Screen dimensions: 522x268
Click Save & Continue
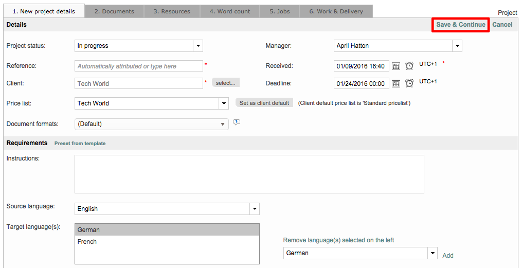[x=460, y=25]
